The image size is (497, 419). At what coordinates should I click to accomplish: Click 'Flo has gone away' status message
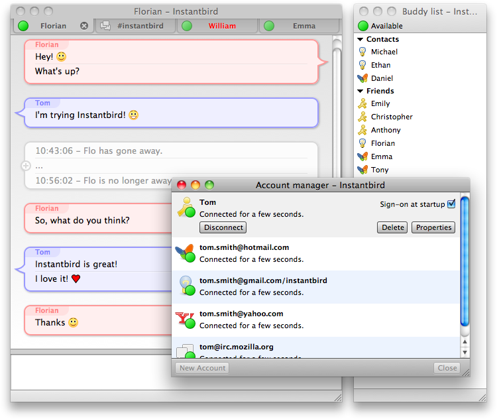(99, 150)
